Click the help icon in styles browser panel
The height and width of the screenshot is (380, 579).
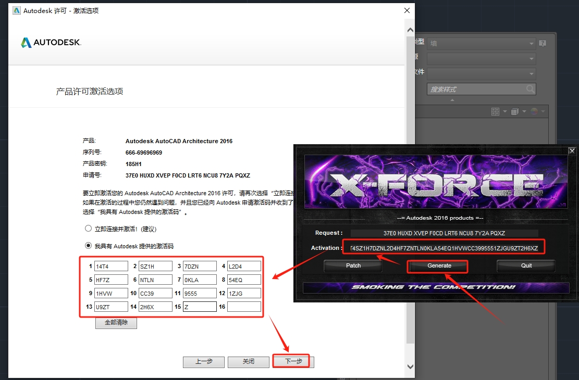(543, 44)
